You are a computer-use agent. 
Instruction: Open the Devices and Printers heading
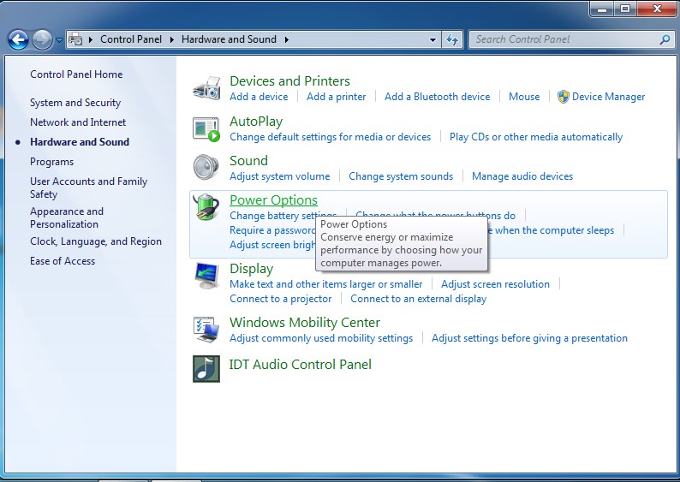pos(289,81)
